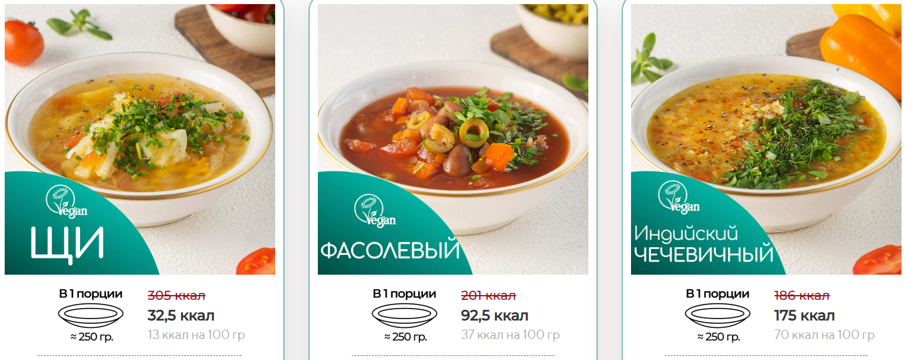Click the Vegan logo on Индийский Чечевичный card

[679, 198]
